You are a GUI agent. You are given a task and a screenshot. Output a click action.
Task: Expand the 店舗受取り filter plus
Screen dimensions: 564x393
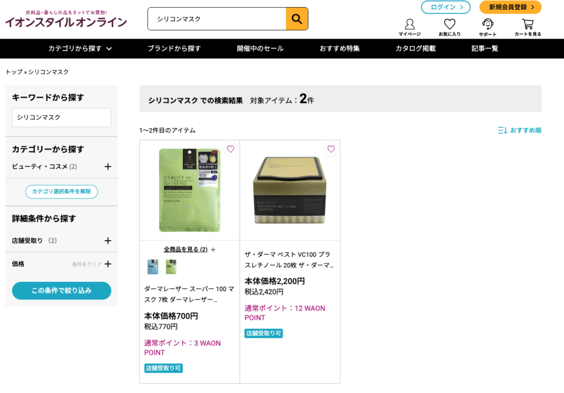coord(107,241)
